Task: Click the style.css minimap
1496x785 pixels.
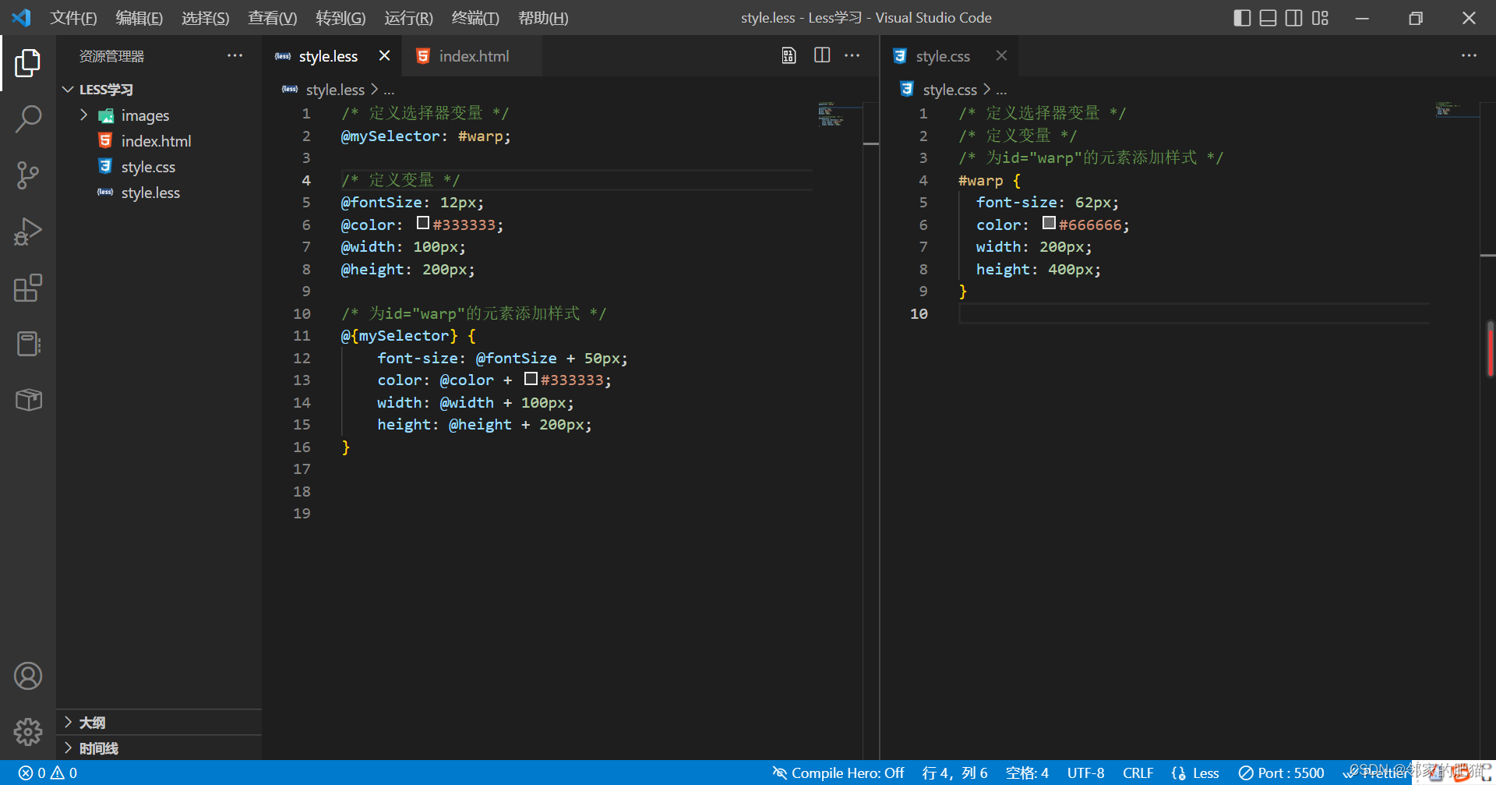Action: tap(1457, 109)
